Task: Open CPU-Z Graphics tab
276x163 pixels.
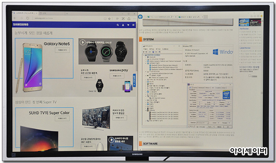Action: point(218,87)
